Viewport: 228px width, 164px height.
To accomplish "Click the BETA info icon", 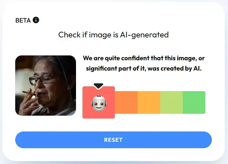I will 36,20.
